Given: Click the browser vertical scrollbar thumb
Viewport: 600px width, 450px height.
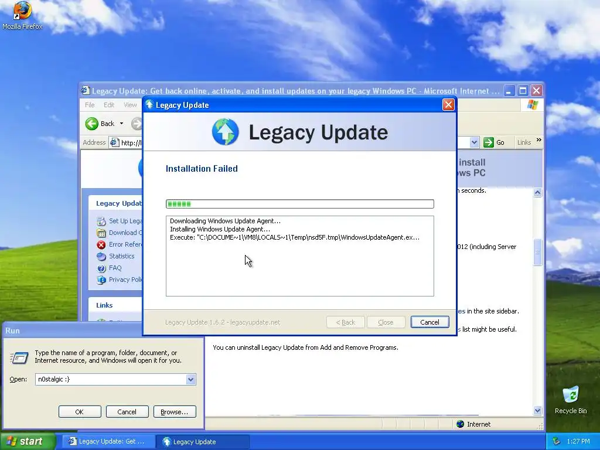Looking at the screenshot, I should [x=538, y=252].
